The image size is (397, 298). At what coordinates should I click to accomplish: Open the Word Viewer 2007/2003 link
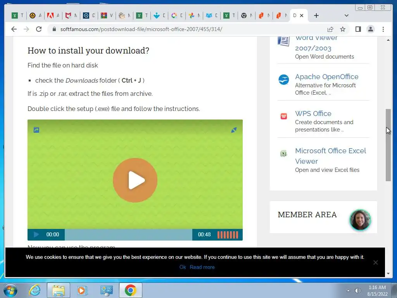pyautogui.click(x=316, y=43)
